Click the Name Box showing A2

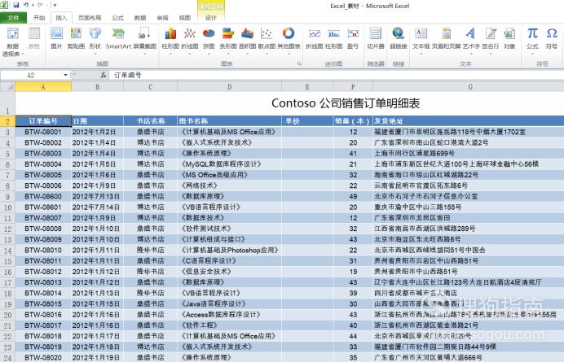click(x=31, y=75)
